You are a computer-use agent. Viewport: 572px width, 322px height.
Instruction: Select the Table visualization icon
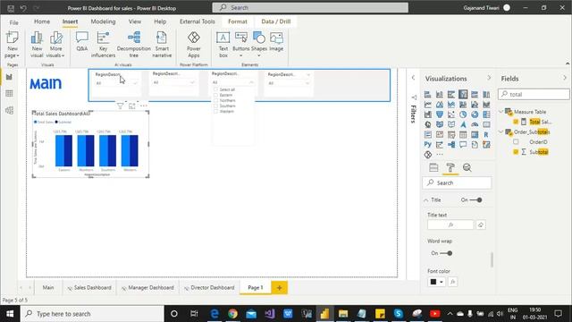[463, 135]
